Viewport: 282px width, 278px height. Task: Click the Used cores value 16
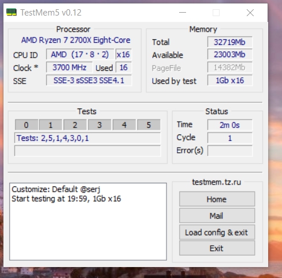click(x=124, y=67)
